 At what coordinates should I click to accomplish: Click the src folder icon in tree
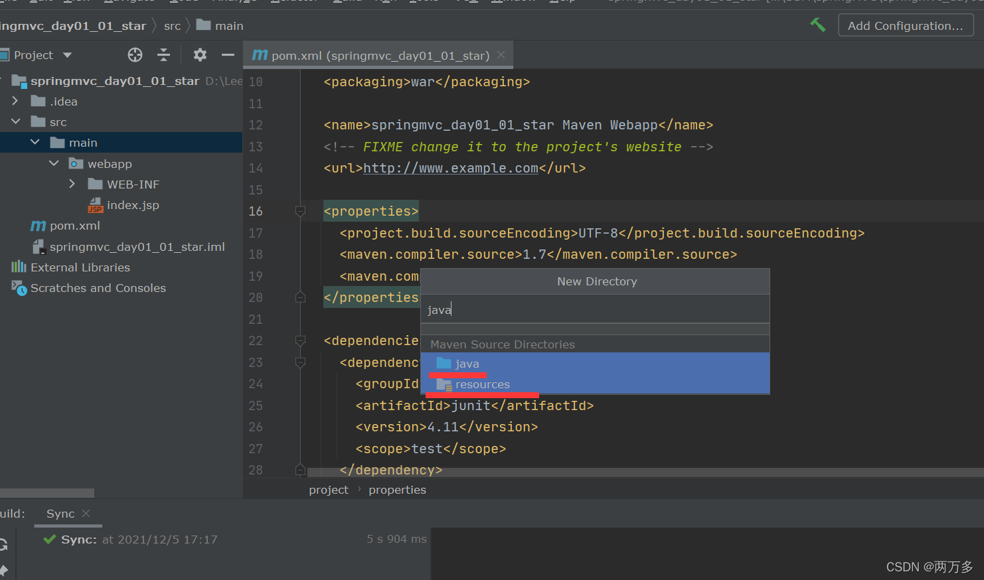click(x=39, y=121)
